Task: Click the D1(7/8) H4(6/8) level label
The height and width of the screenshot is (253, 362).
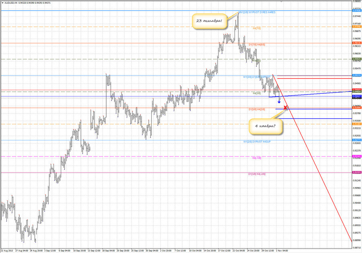Action: coord(257,44)
